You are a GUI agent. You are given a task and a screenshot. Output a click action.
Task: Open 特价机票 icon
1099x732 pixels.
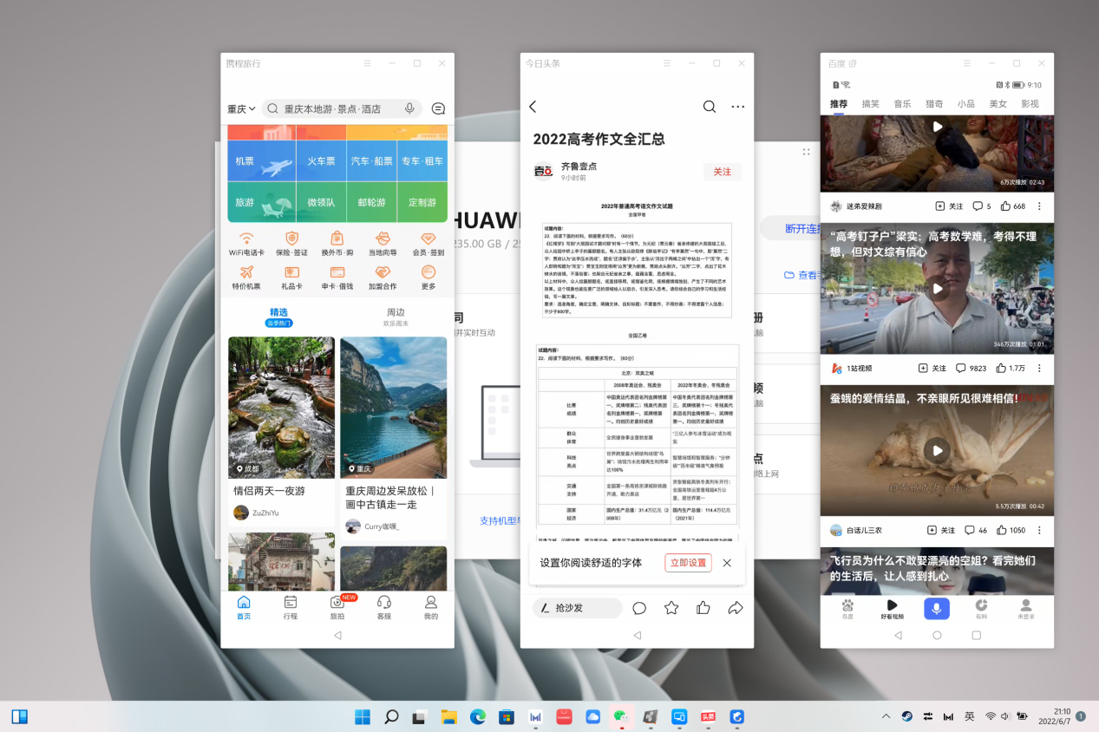246,278
